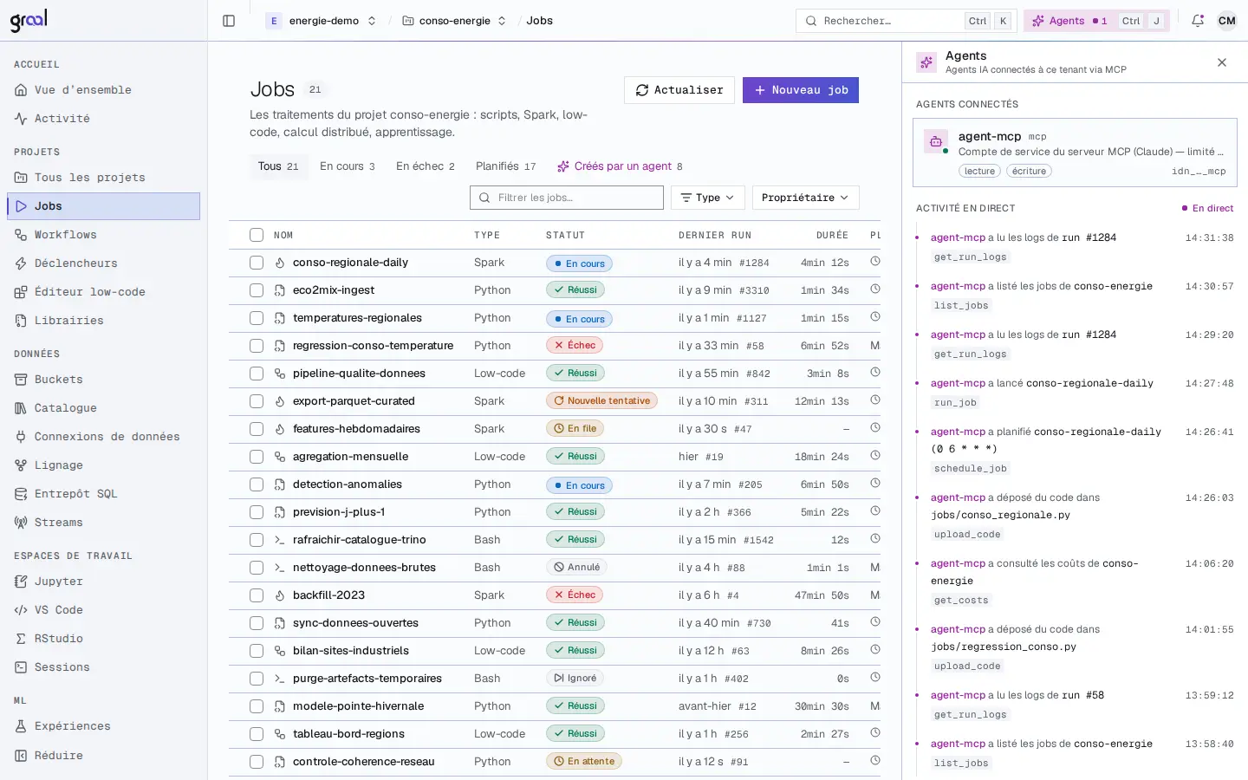Image resolution: width=1248 pixels, height=780 pixels.
Task: Open the CM user avatar
Action: click(x=1227, y=21)
